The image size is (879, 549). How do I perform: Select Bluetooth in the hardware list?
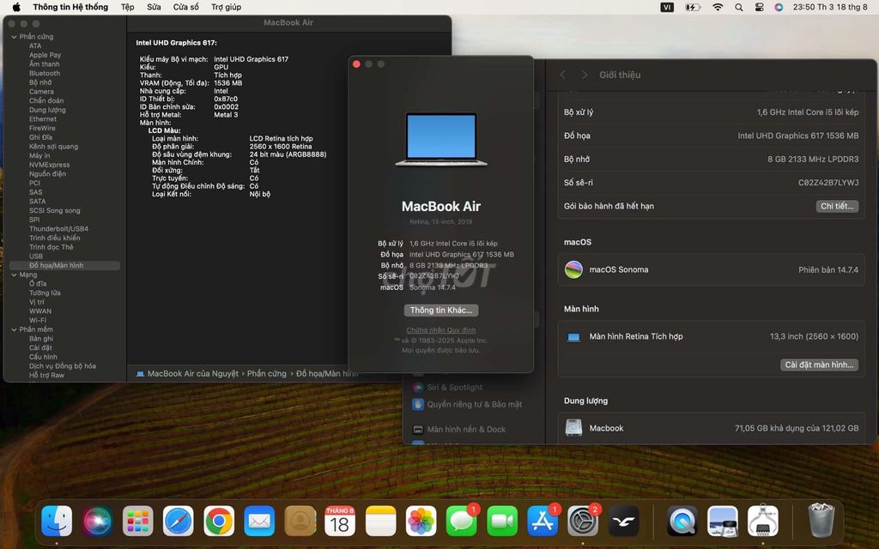click(x=45, y=74)
